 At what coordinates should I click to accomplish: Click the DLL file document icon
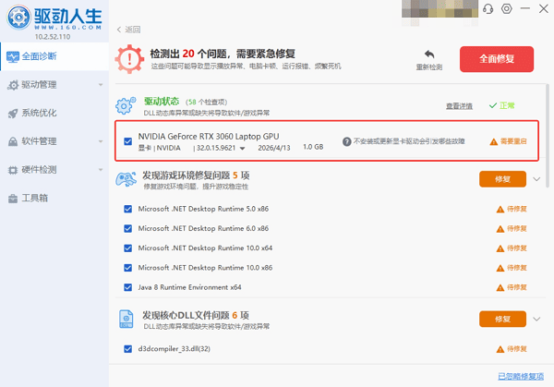[x=126, y=319]
